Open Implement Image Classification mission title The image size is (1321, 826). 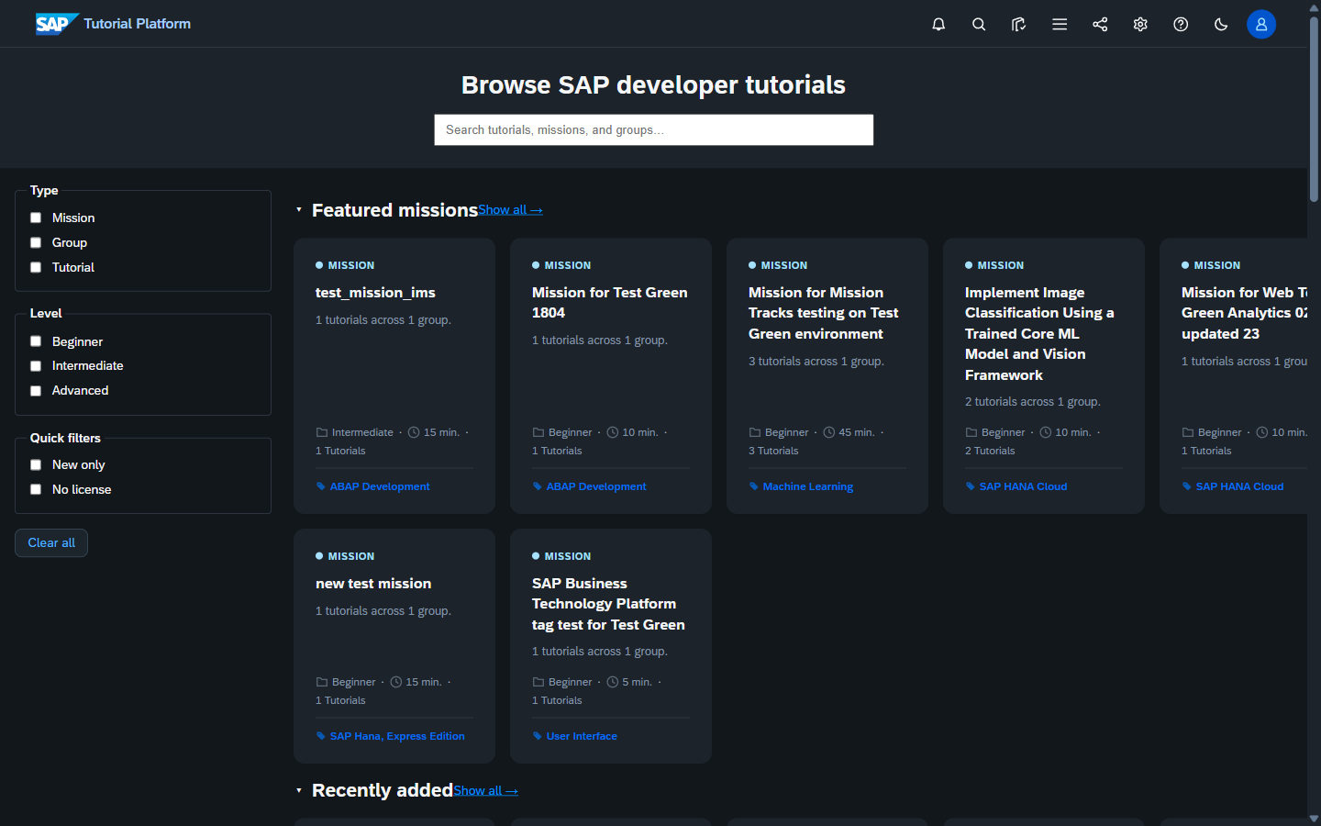pyautogui.click(x=1039, y=333)
